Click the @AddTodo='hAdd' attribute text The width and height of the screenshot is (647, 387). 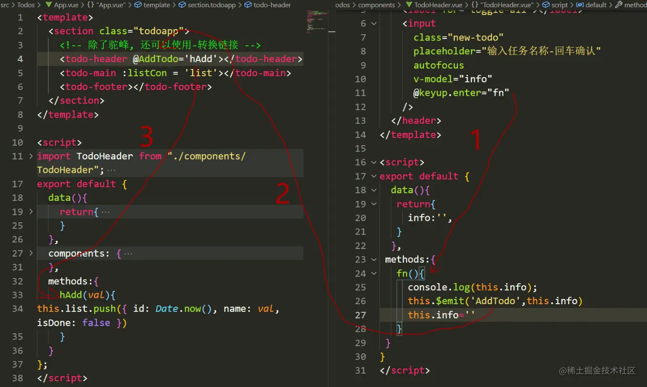(175, 59)
